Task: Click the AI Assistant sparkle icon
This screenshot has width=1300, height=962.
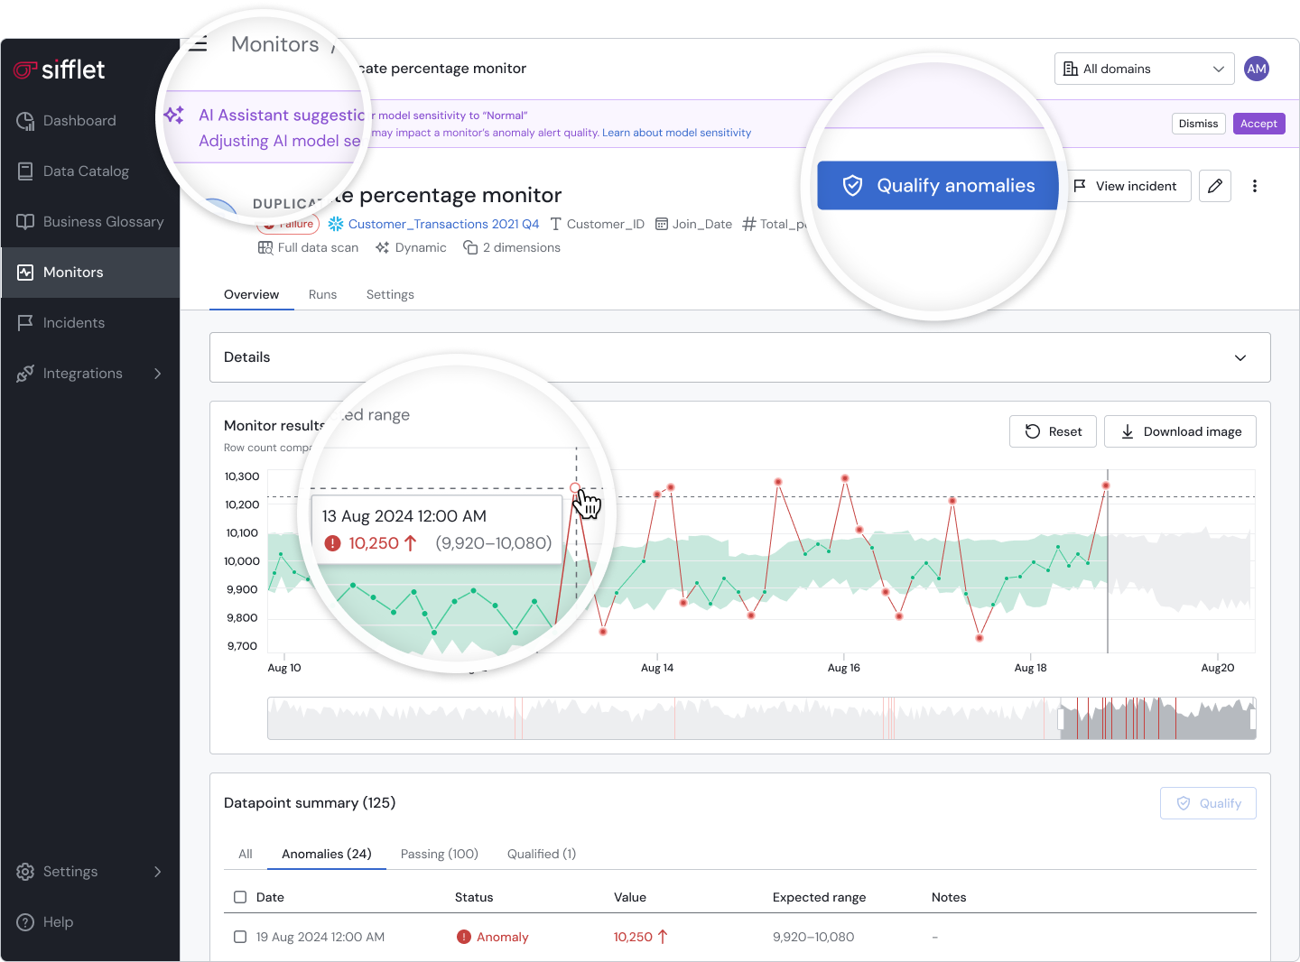Action: 173,116
